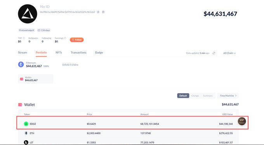
Task: Click the Token column header
Action: click(x=27, y=114)
